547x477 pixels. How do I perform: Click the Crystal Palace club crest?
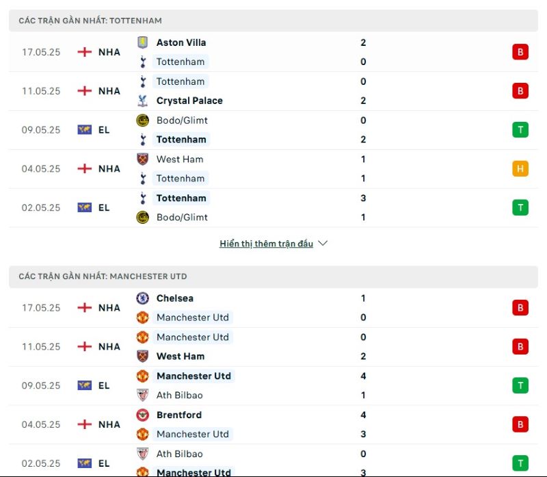point(142,101)
